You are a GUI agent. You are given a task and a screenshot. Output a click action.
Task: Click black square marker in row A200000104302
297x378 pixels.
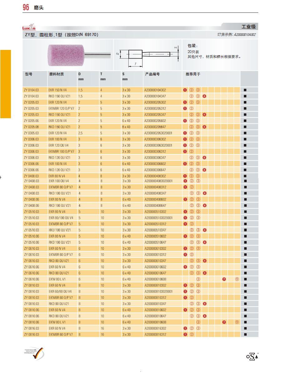coord(245,90)
